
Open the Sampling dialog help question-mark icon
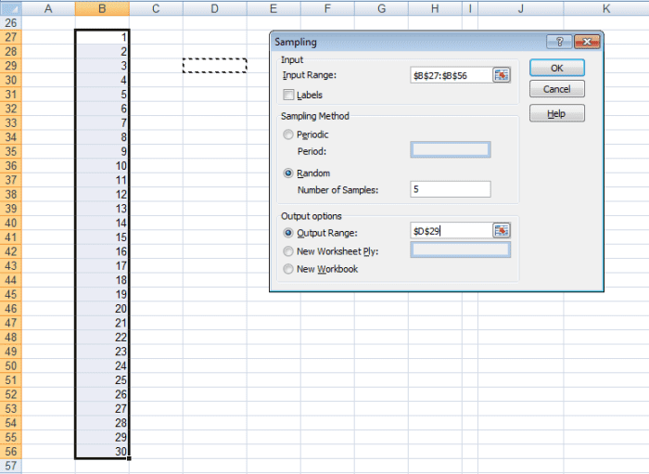[x=559, y=42]
